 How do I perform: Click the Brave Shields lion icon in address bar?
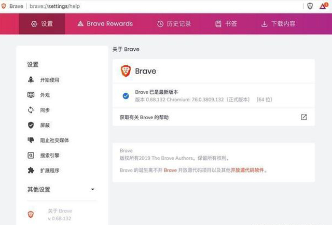[x=310, y=6]
